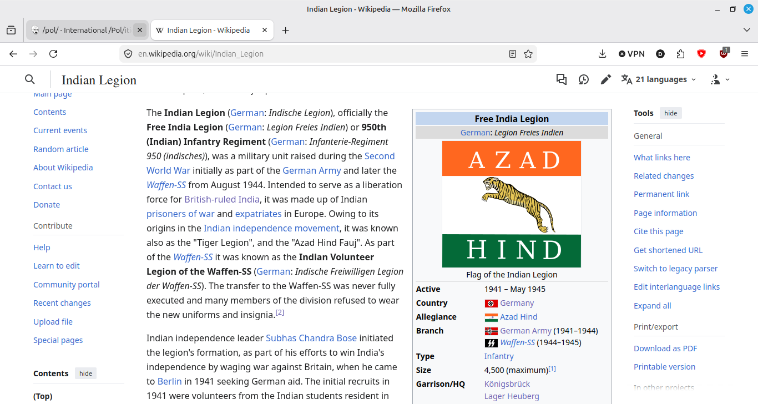View Recent changes

(x=62, y=303)
